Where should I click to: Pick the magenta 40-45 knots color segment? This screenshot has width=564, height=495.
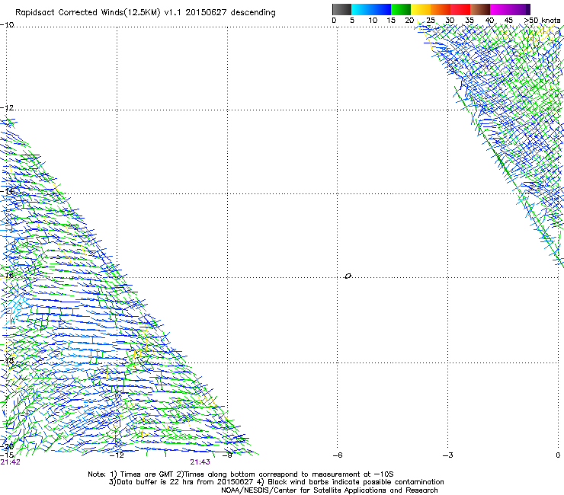click(x=500, y=9)
